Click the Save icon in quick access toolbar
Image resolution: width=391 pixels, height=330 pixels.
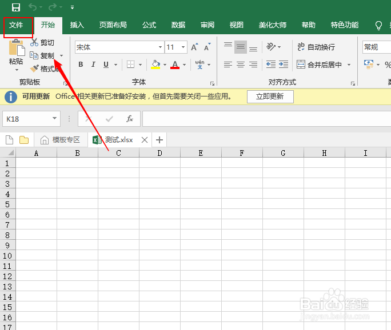pyautogui.click(x=16, y=7)
